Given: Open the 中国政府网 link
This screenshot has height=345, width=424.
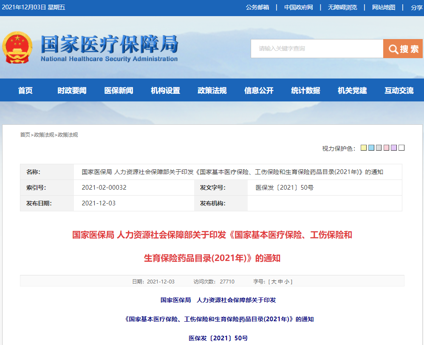Looking at the screenshot, I should 299,7.
